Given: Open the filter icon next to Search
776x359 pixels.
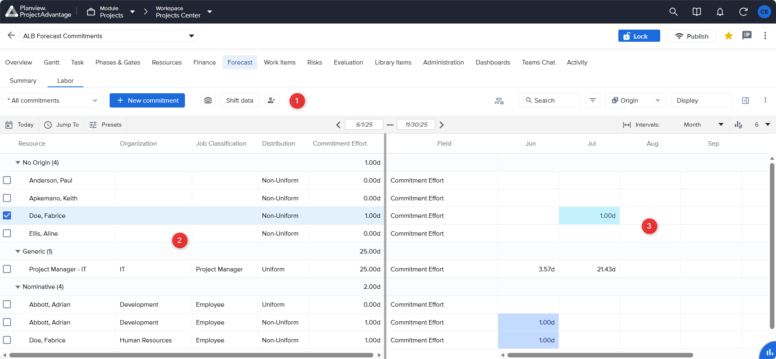Looking at the screenshot, I should click(x=593, y=101).
